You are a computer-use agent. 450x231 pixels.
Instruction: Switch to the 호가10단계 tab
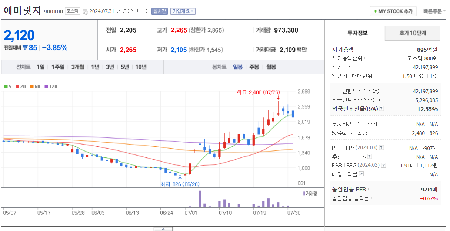pyautogui.click(x=413, y=33)
